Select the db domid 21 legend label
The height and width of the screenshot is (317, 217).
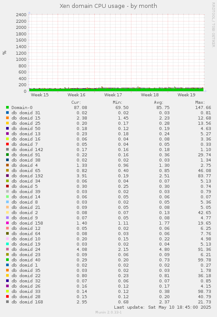click(26, 208)
